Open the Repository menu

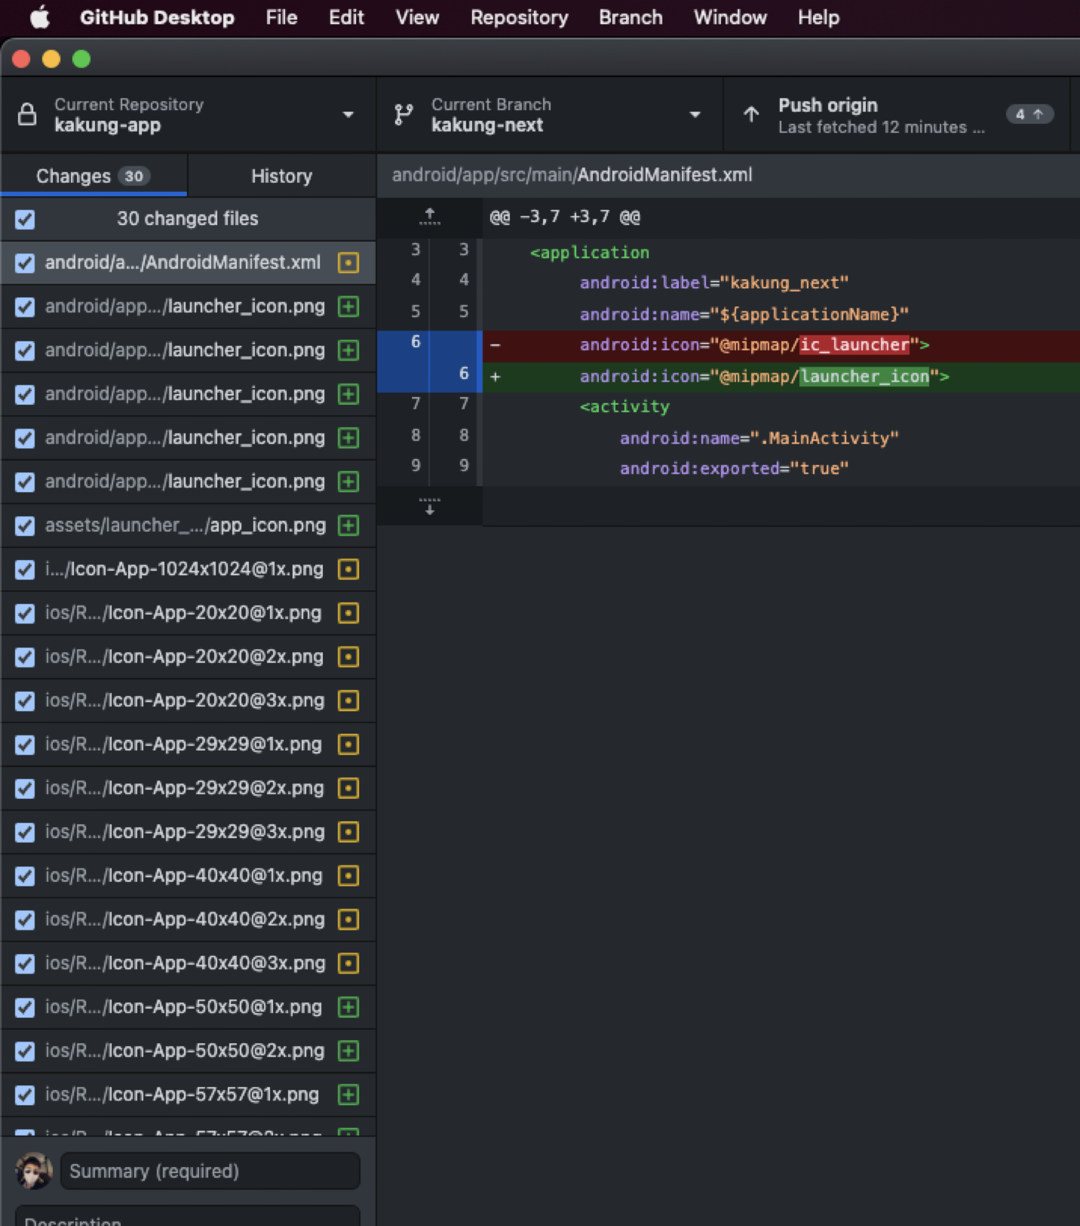pyautogui.click(x=519, y=18)
